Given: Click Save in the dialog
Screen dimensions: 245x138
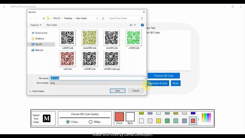Looking at the screenshot, I should (118, 91).
